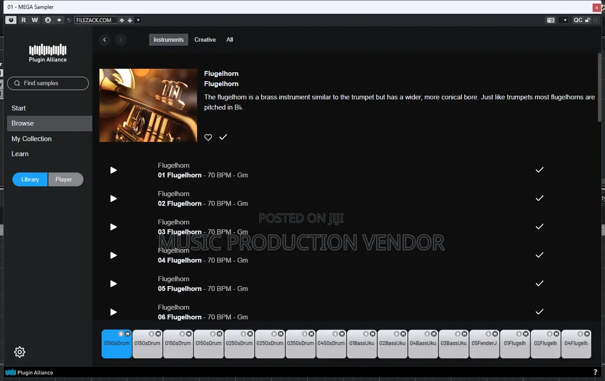Image resolution: width=605 pixels, height=381 pixels.
Task: Play the 05 Flugelhorn sample
Action: point(114,283)
